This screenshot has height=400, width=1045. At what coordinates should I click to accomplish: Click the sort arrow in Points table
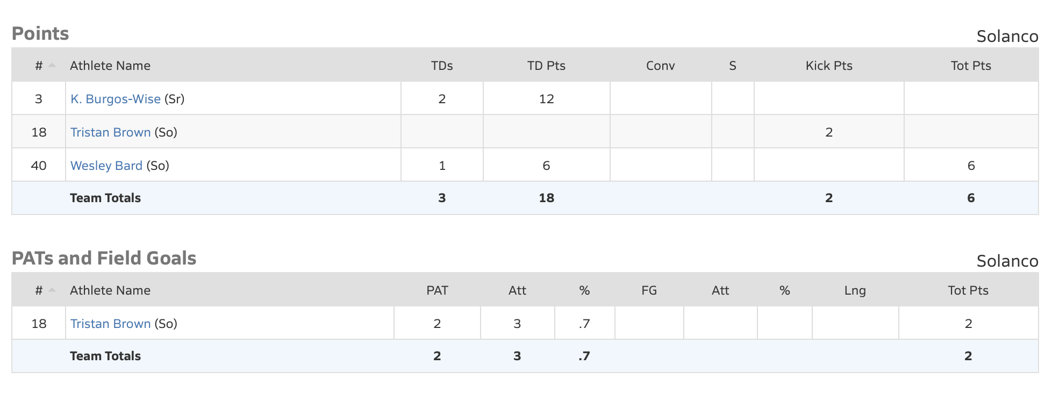pos(52,66)
